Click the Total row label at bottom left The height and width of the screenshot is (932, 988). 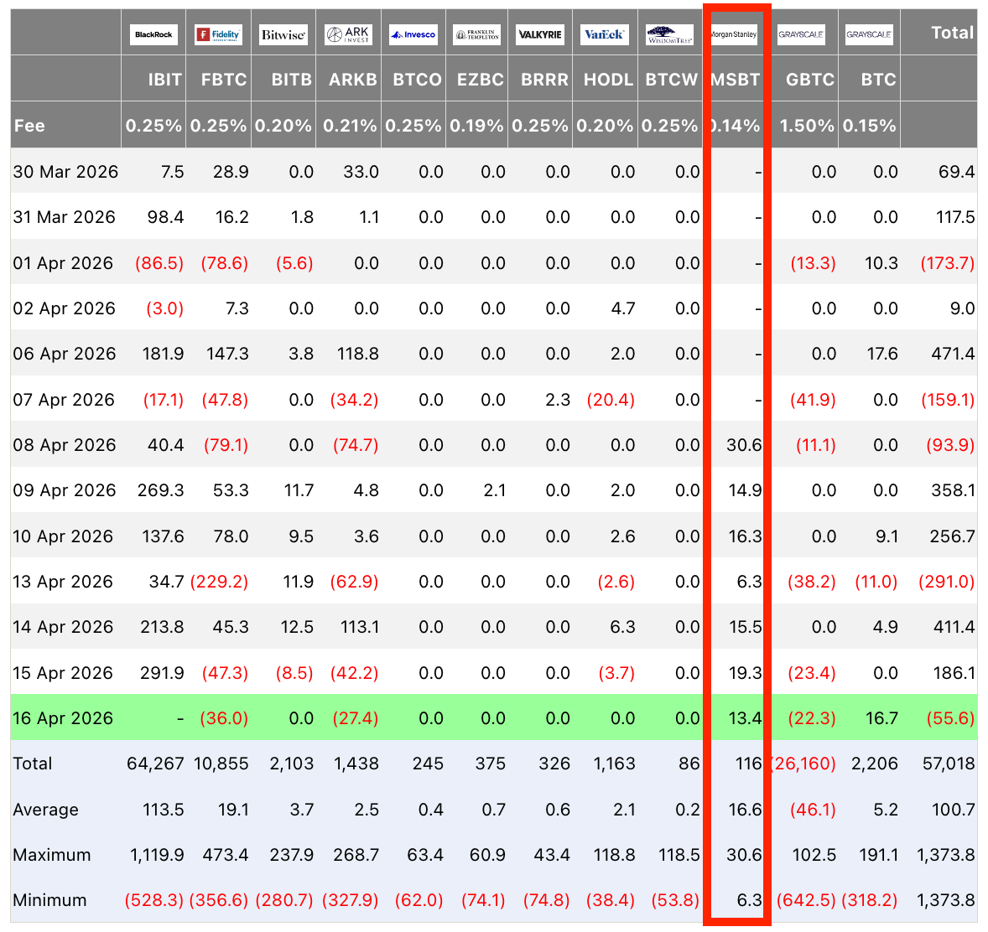pos(33,764)
